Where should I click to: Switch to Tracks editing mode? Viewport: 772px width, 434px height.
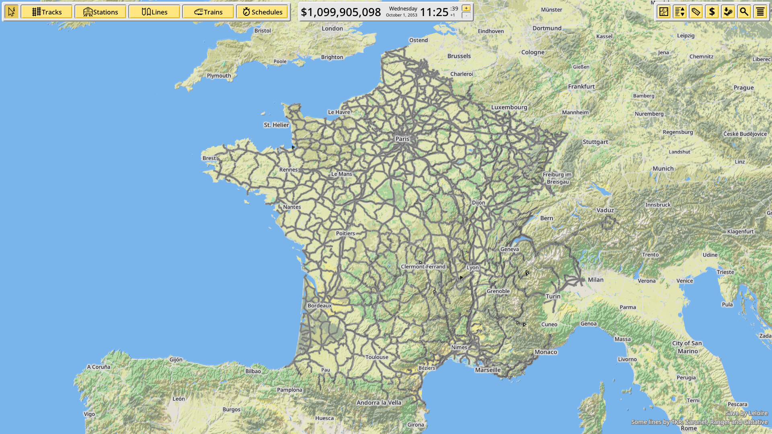47,12
